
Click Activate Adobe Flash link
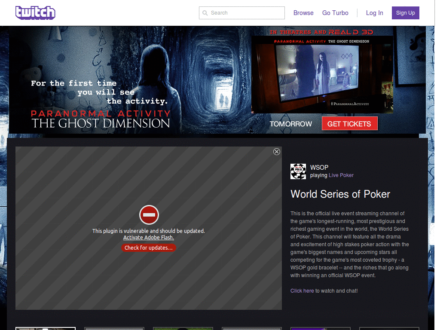pos(149,237)
